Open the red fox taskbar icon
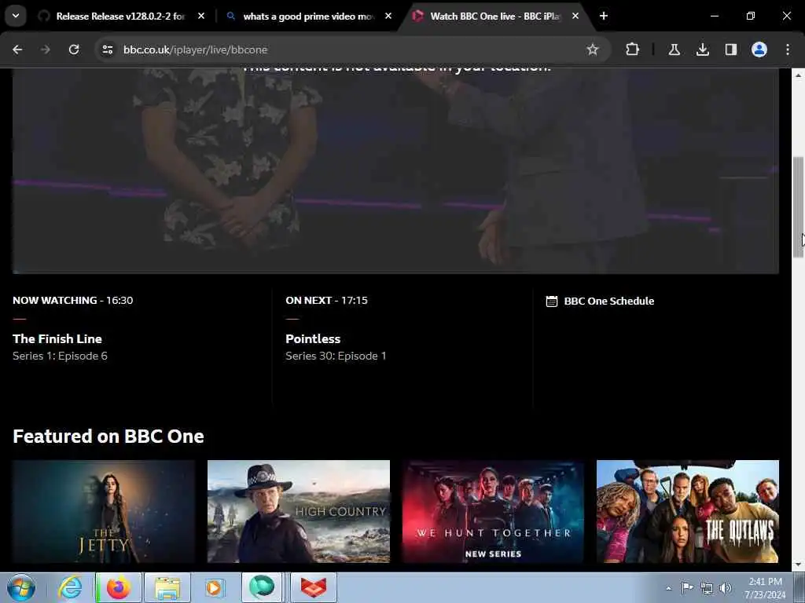This screenshot has height=603, width=805. (x=314, y=587)
